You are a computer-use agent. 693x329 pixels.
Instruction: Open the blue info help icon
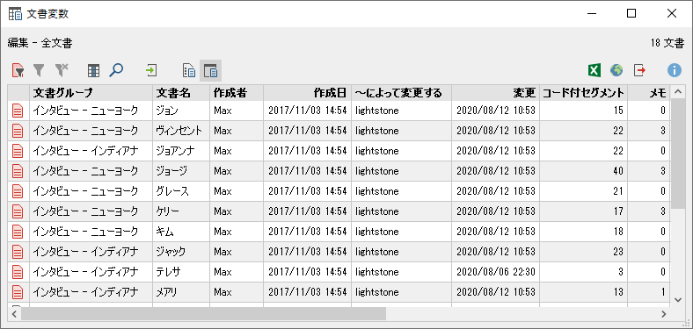[x=675, y=70]
